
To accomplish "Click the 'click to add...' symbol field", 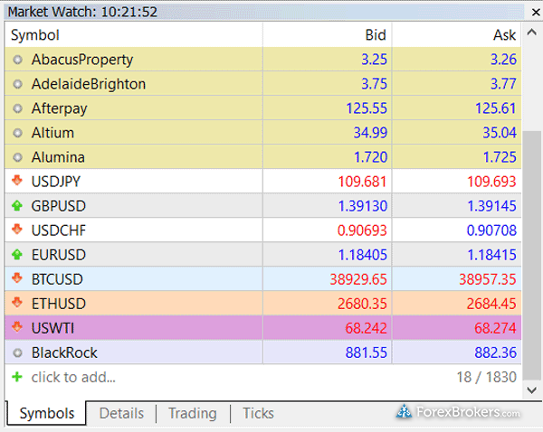I will [73, 377].
